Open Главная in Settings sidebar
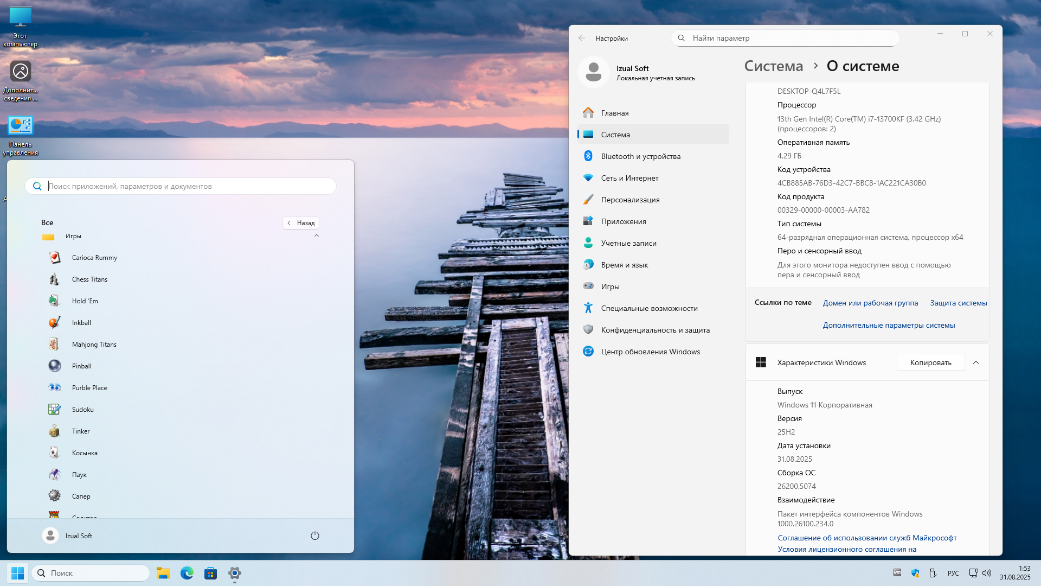Screen dimensions: 1041x586 (x=653, y=113)
